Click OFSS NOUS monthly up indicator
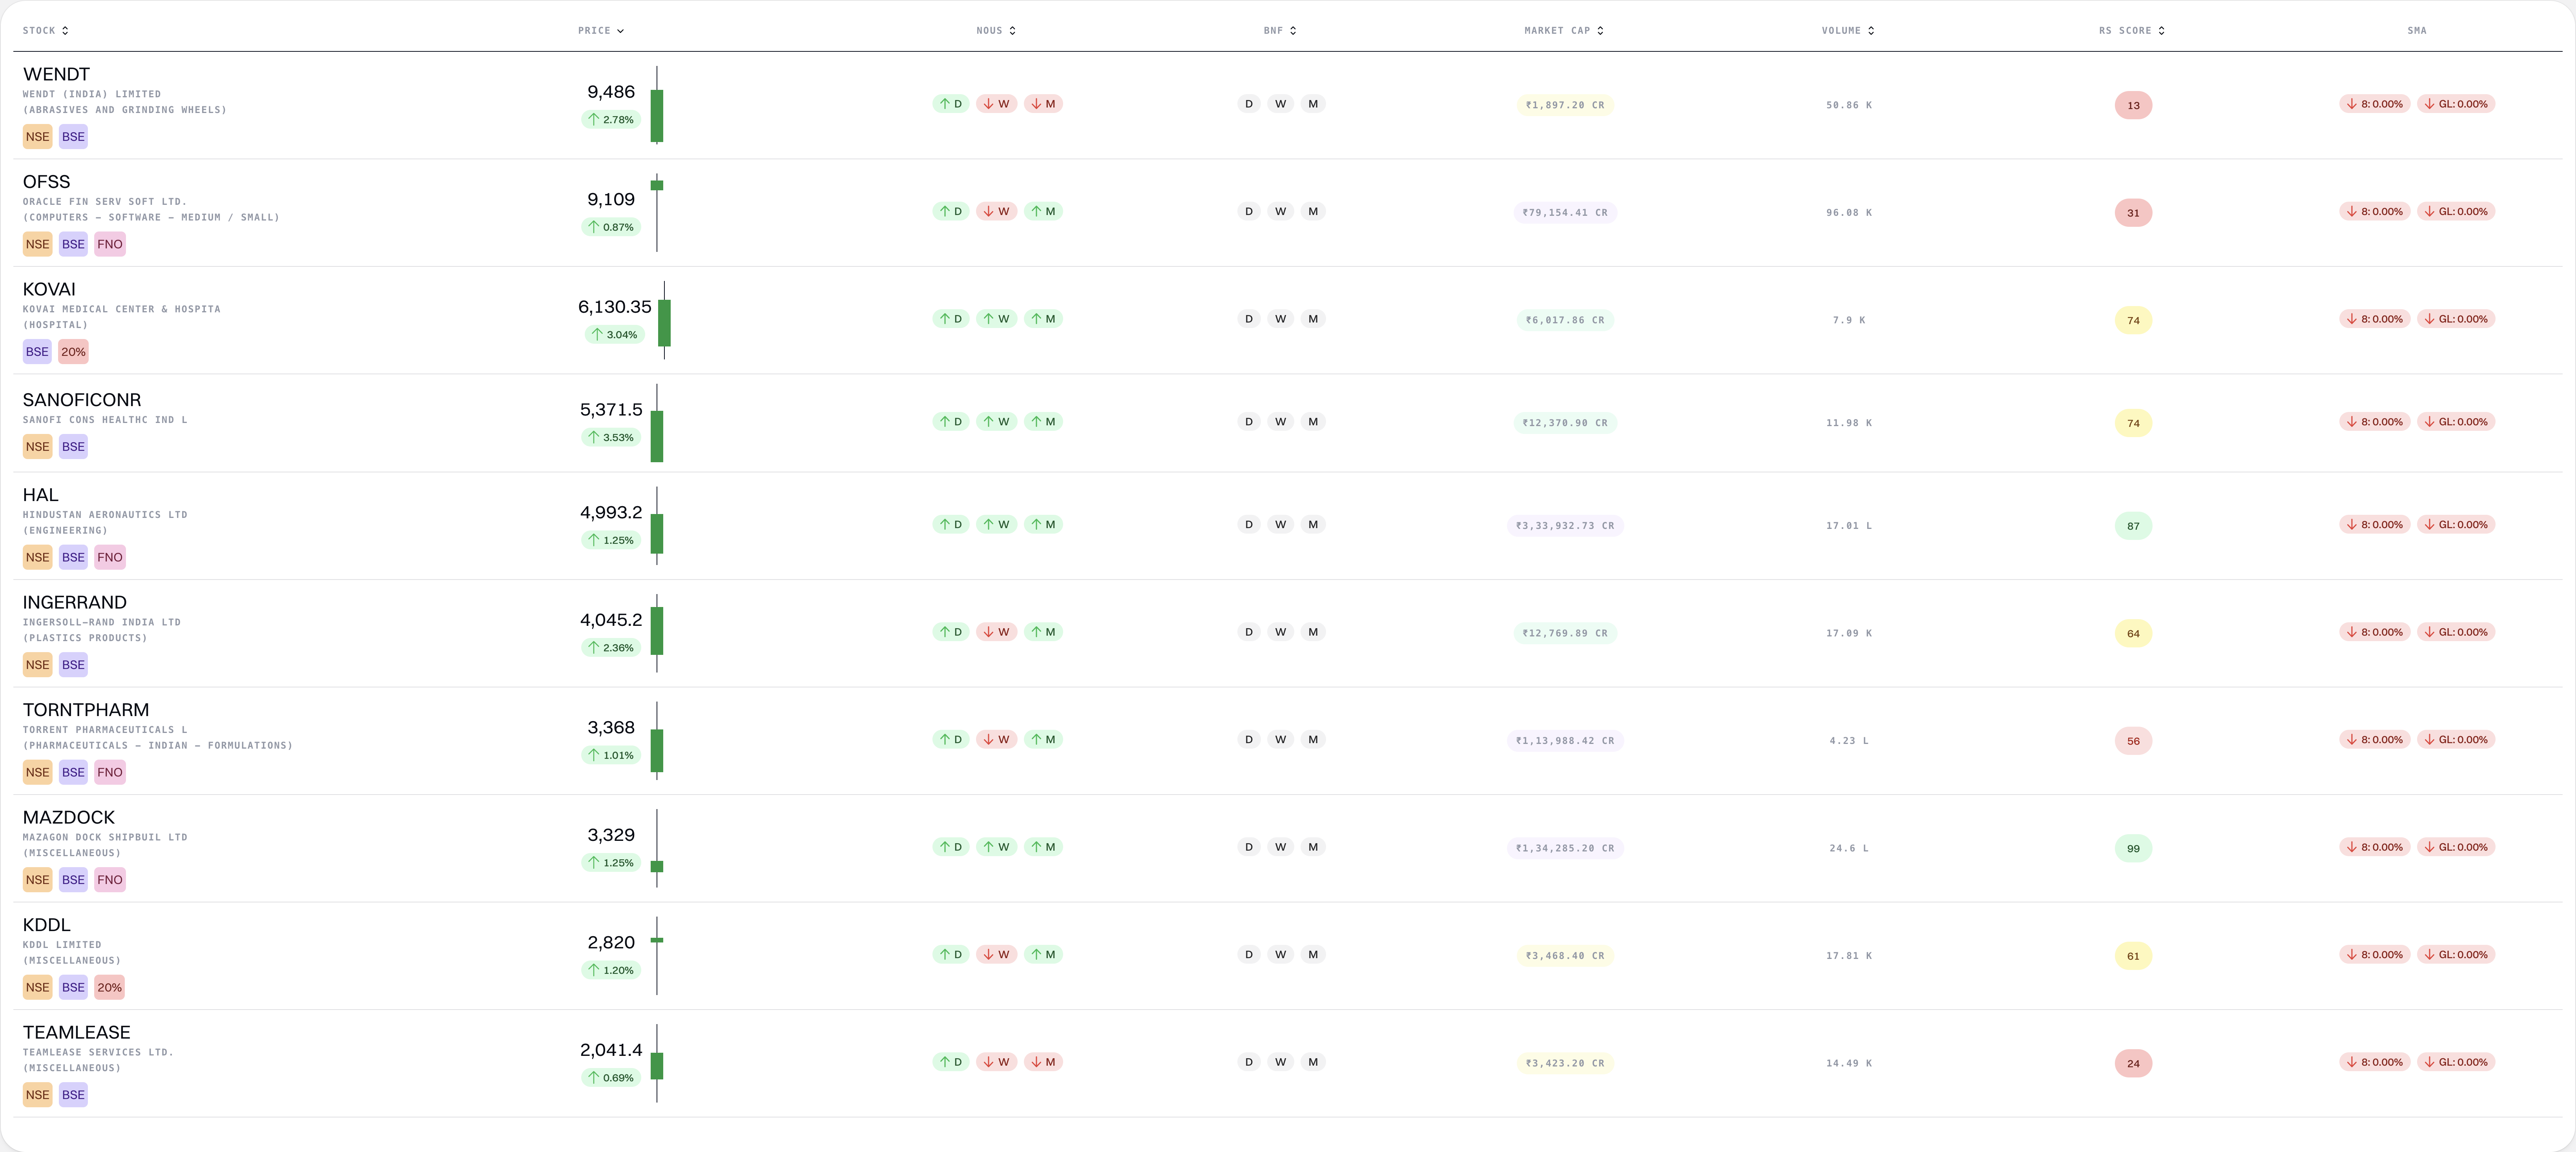This screenshot has width=2576, height=1152. click(1043, 211)
